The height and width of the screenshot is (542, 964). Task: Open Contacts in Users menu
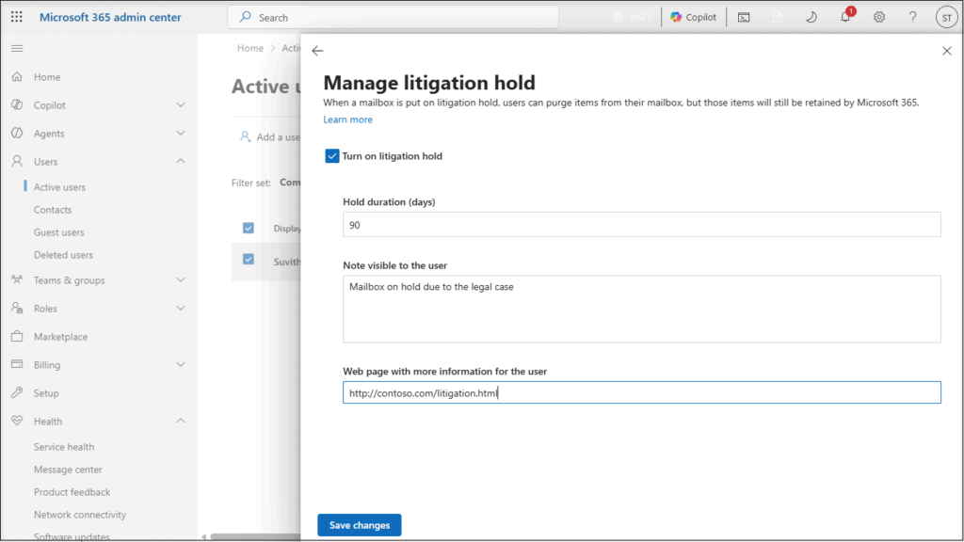click(x=53, y=210)
